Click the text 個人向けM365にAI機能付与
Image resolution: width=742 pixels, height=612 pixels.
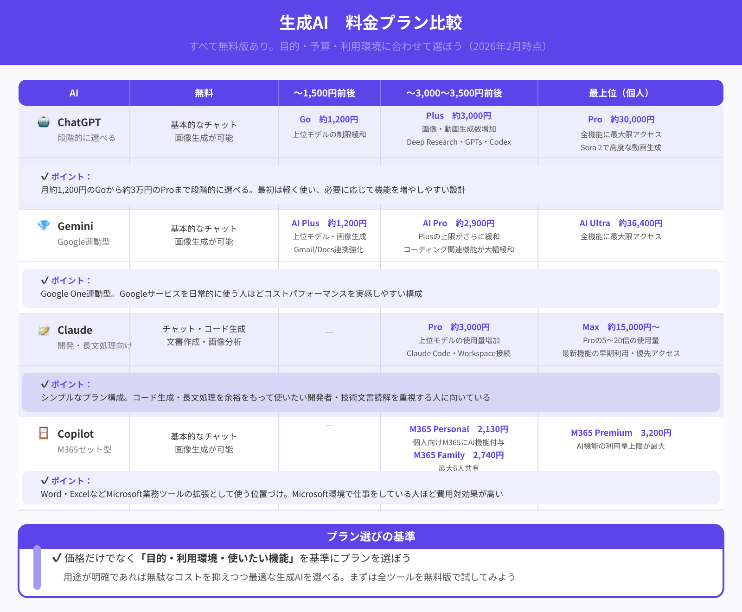pyautogui.click(x=459, y=442)
